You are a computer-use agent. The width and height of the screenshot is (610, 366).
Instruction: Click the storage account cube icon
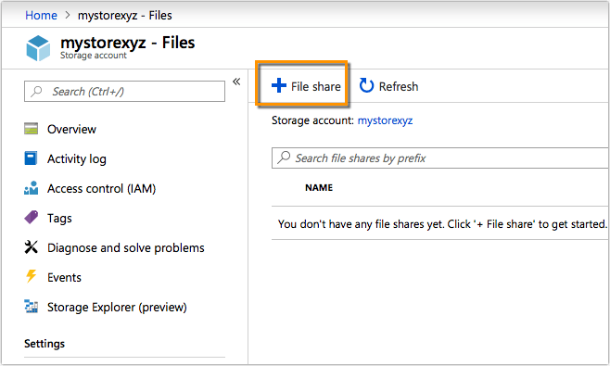pyautogui.click(x=38, y=48)
